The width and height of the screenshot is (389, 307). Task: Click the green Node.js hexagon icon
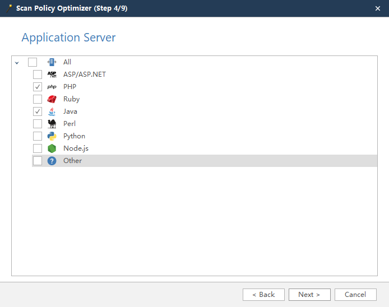(52, 148)
